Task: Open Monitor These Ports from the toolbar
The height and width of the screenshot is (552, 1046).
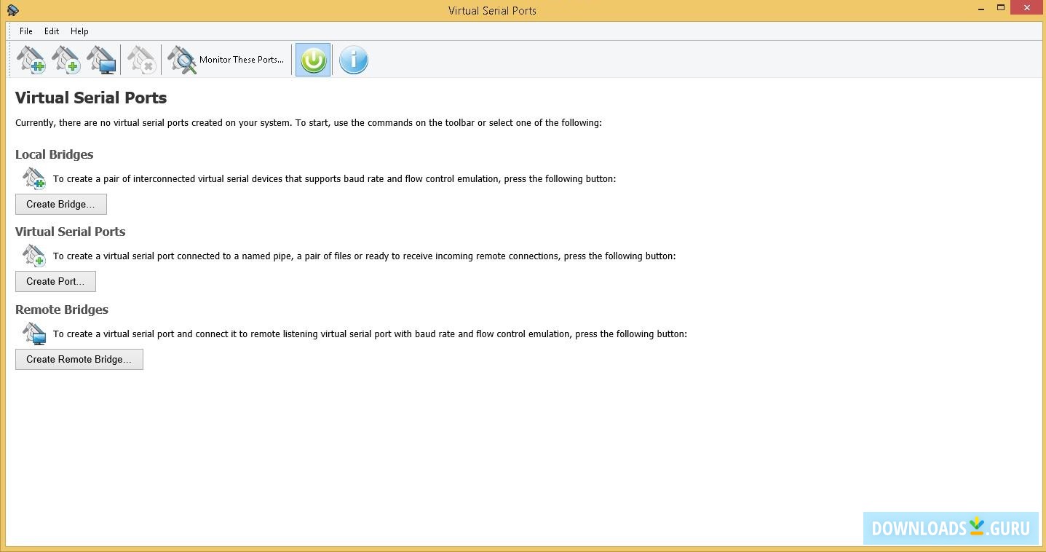Action: pyautogui.click(x=226, y=60)
